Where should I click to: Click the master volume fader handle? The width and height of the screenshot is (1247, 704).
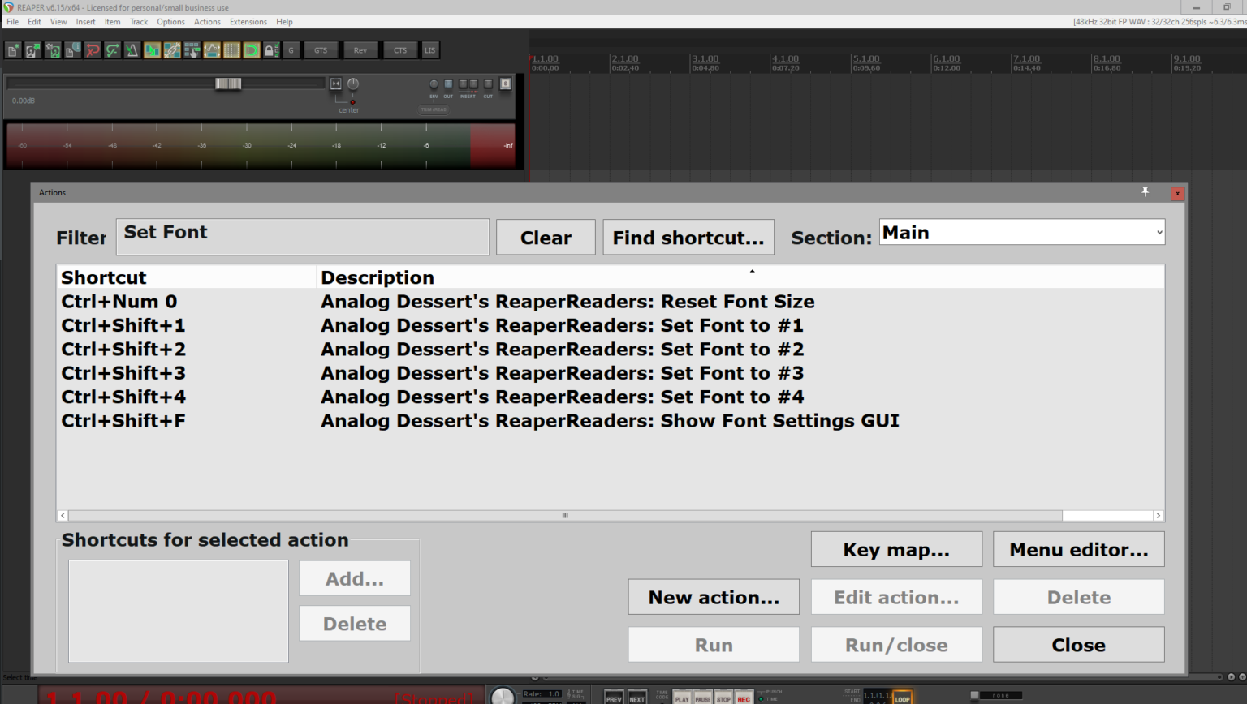[x=228, y=84]
